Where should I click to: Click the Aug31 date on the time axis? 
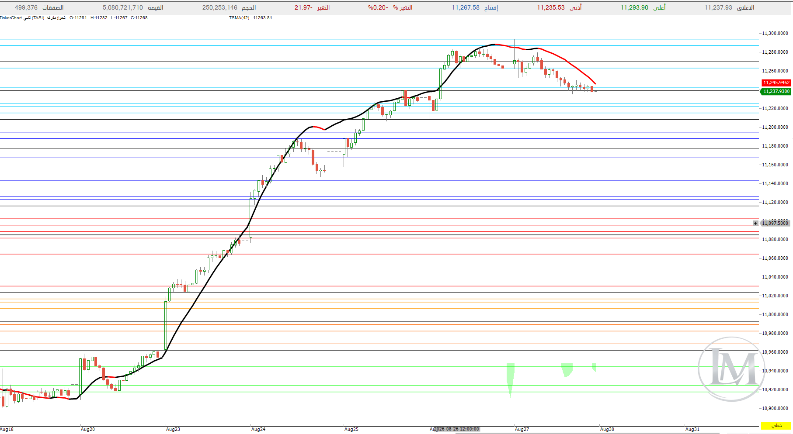pyautogui.click(x=692, y=429)
